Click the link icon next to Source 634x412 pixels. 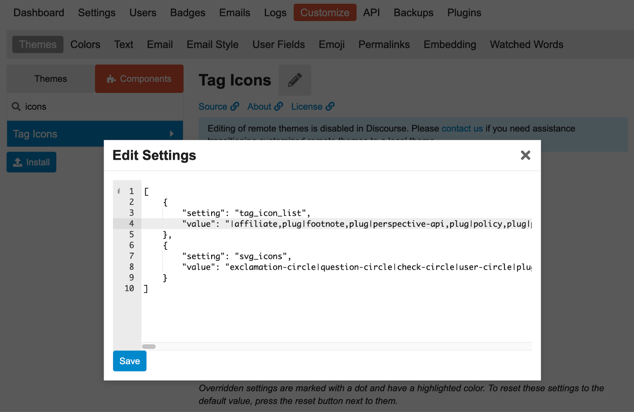click(x=235, y=106)
